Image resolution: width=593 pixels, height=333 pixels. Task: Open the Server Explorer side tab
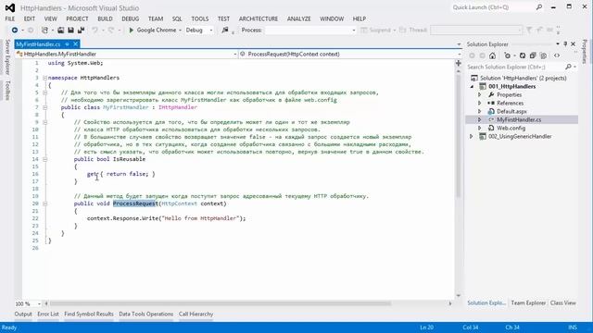7,56
